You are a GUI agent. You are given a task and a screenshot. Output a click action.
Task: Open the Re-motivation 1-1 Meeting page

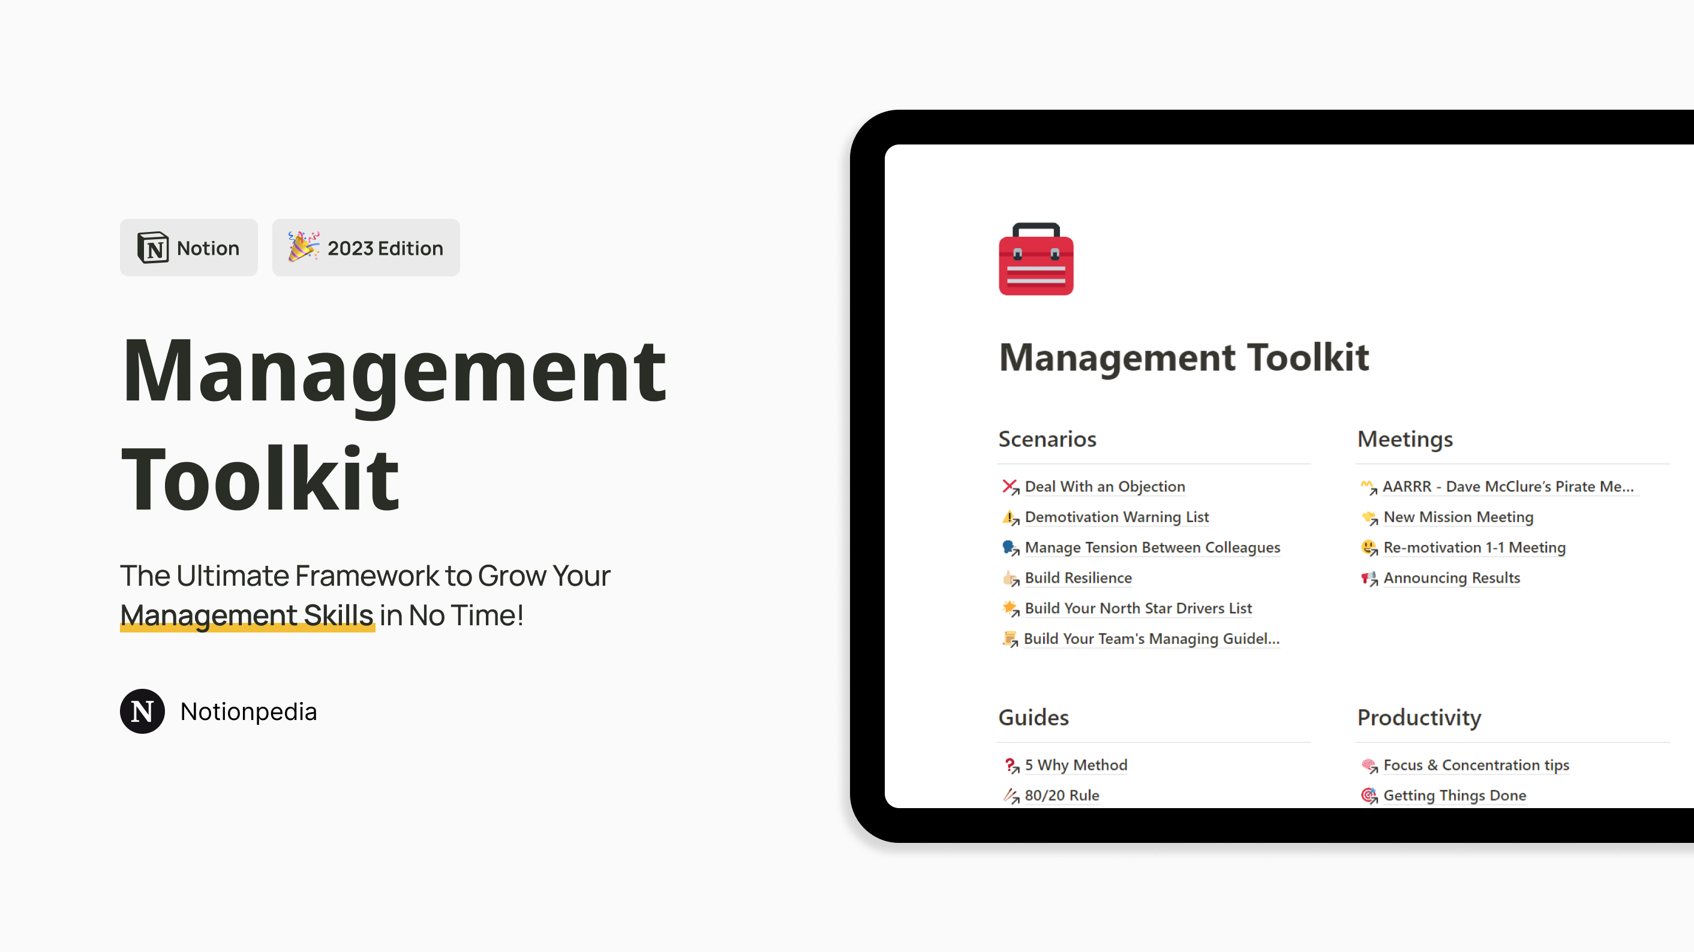tap(1474, 547)
